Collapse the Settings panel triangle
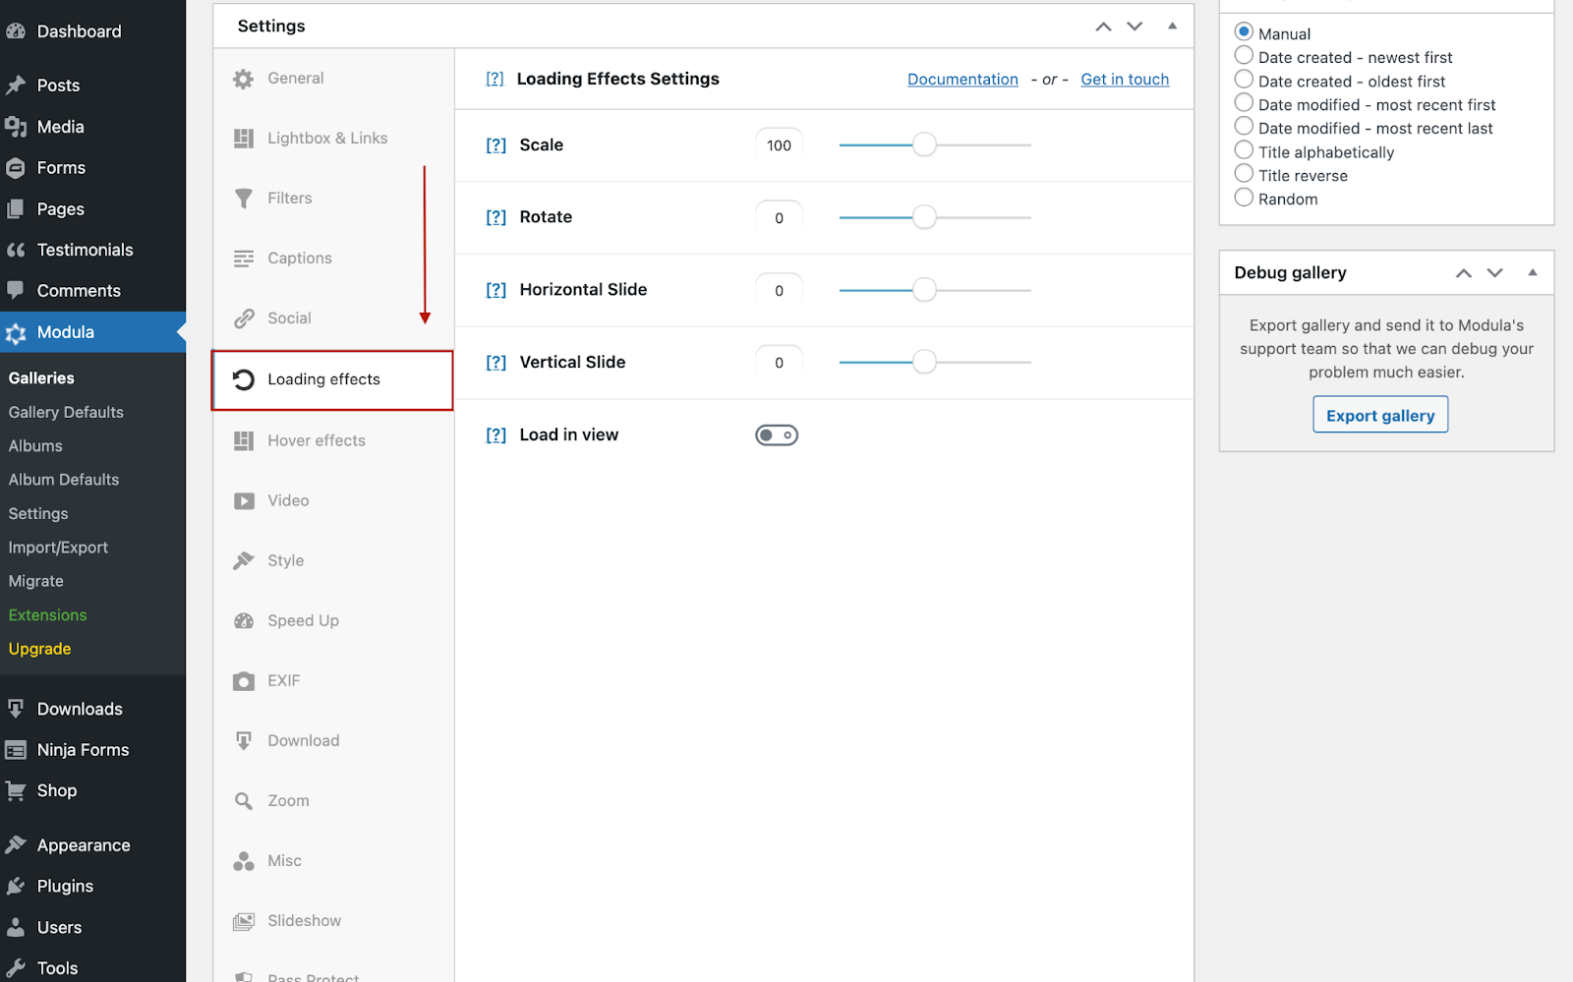Viewport: 1573px width, 982px height. (x=1172, y=26)
